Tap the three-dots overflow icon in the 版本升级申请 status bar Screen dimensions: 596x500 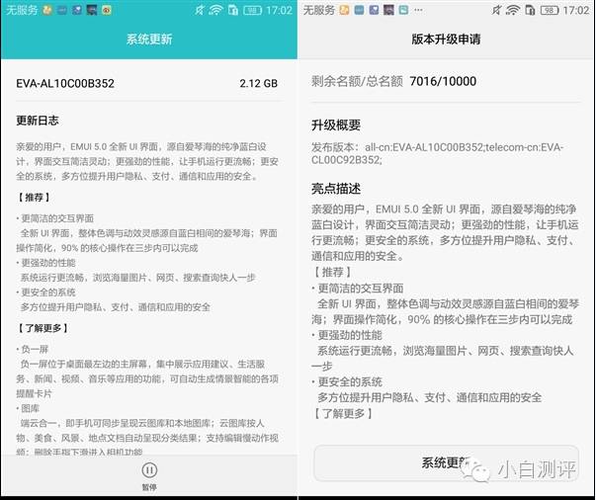coord(418,10)
